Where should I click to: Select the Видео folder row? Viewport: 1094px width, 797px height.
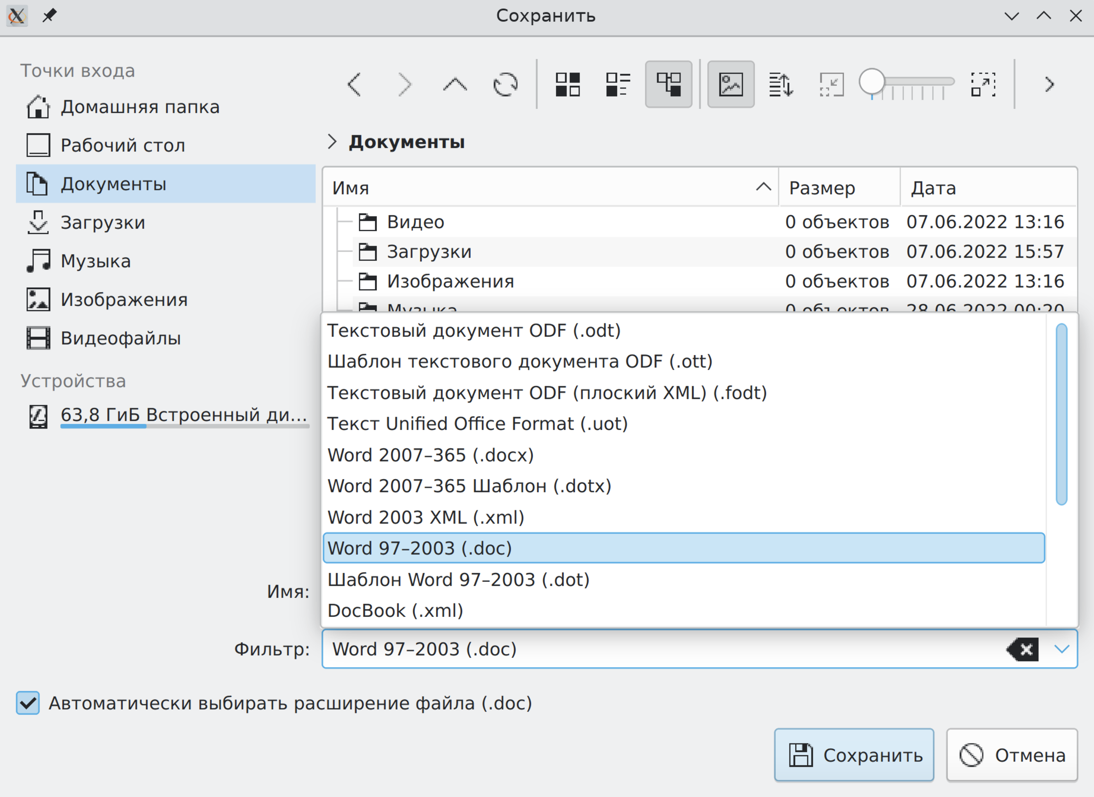click(x=714, y=223)
